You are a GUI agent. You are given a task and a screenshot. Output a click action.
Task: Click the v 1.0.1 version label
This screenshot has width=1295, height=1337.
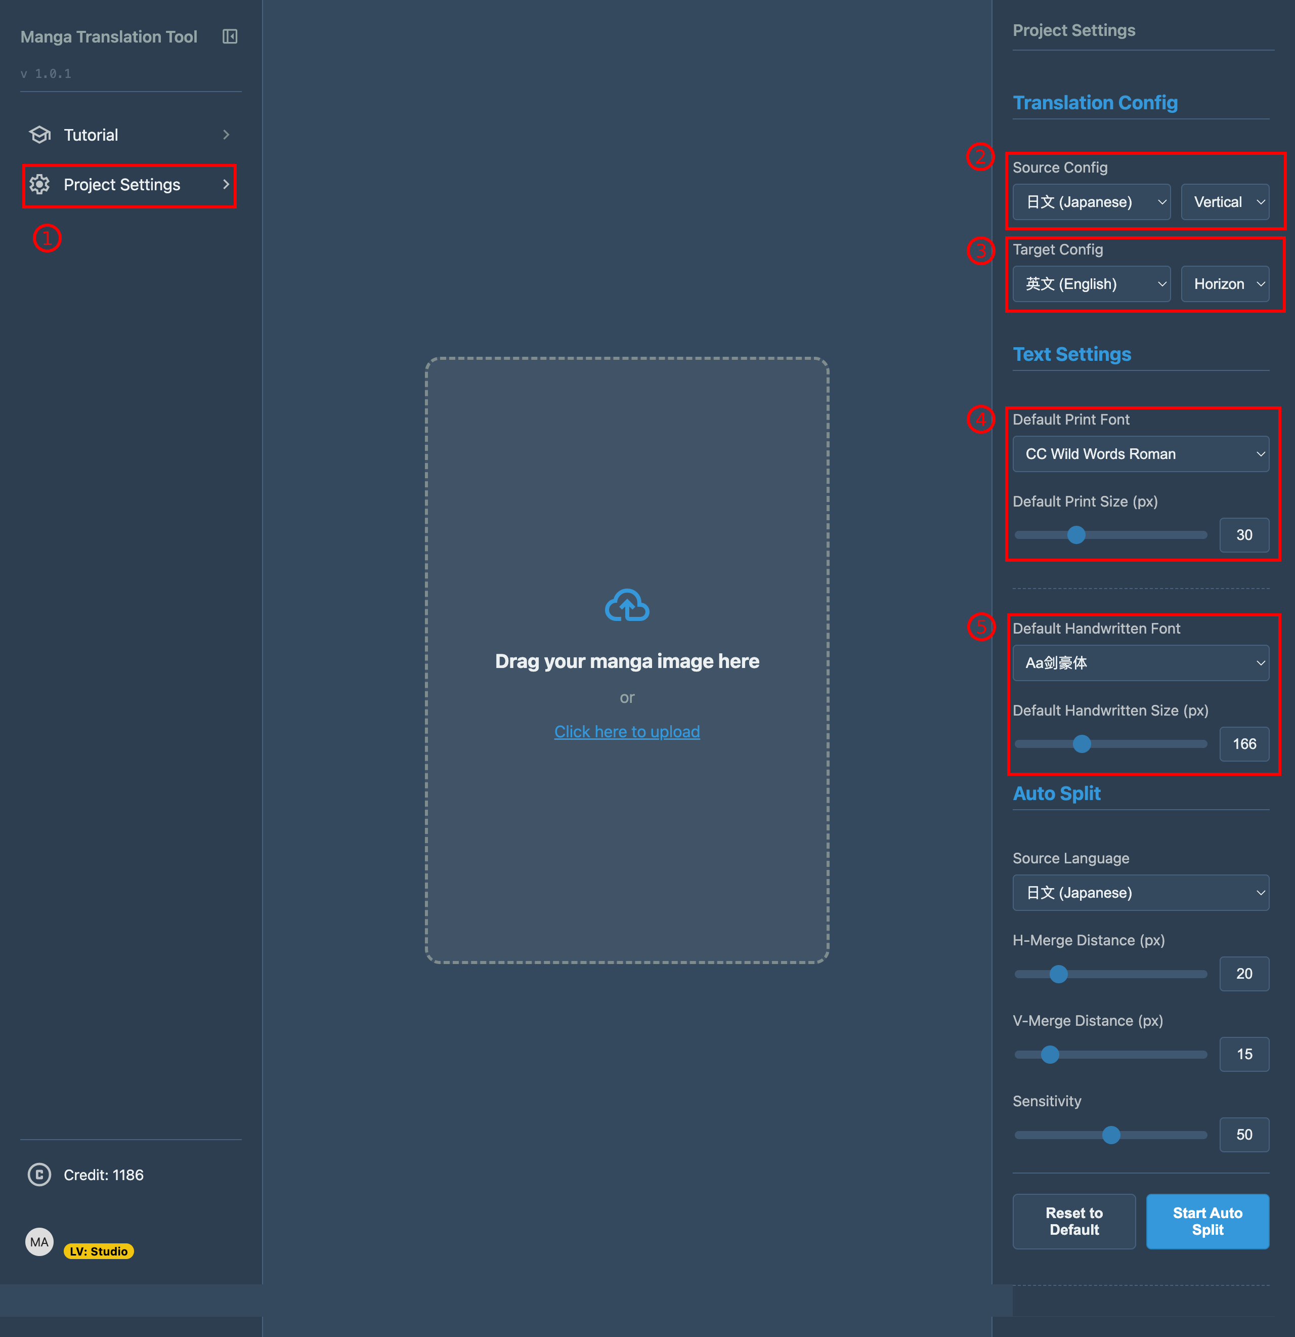click(46, 74)
